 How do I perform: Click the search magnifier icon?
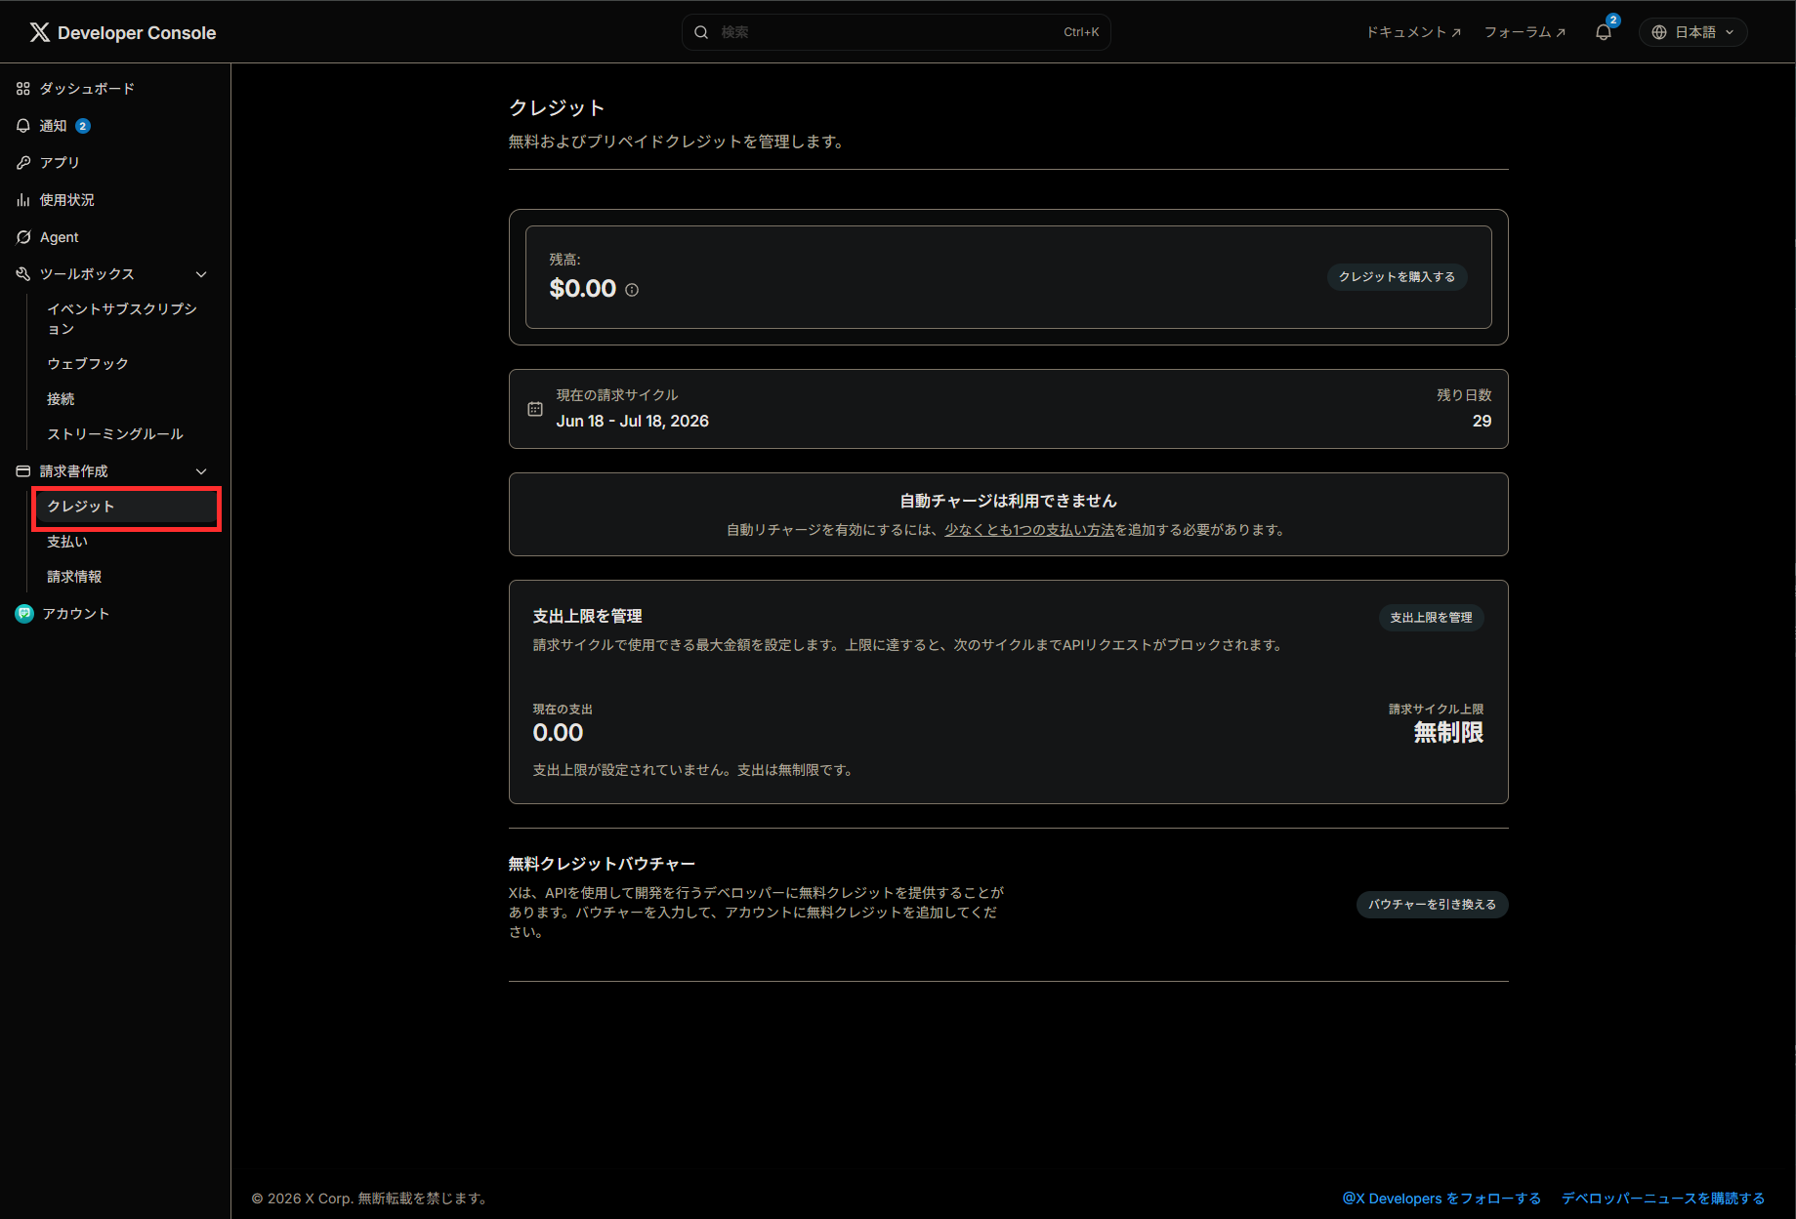(701, 32)
